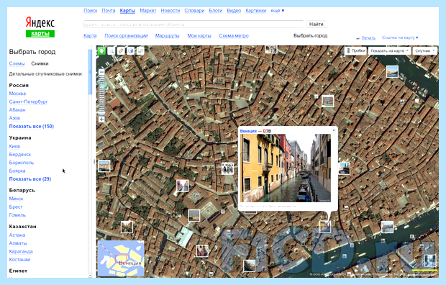
Task: Click the Венеция link in photo popup
Action: click(248, 131)
